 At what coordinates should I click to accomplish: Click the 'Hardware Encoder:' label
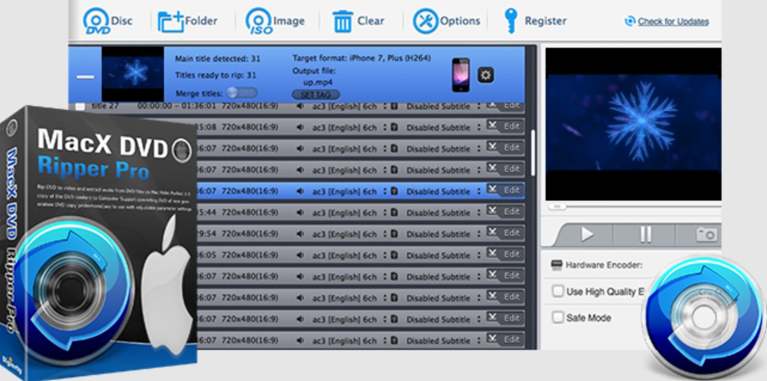(x=604, y=265)
